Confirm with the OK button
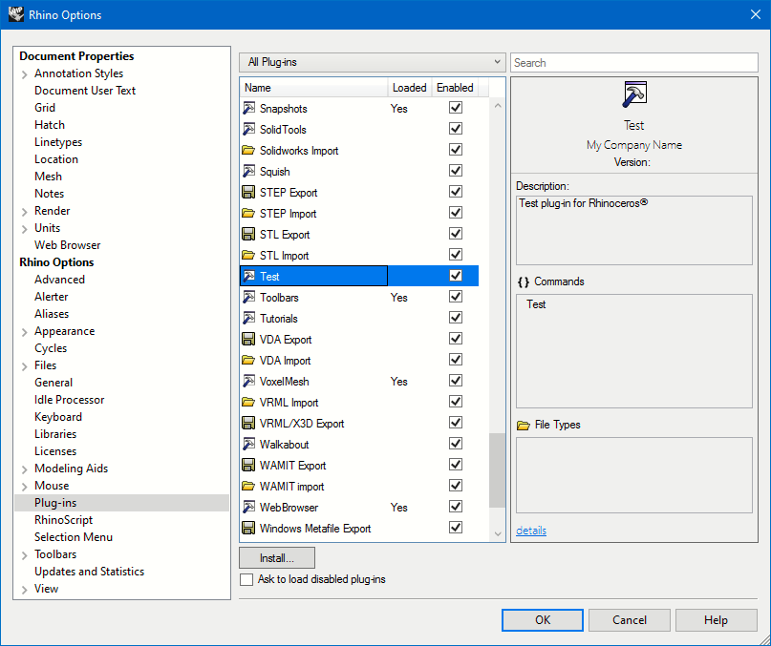Image resolution: width=771 pixels, height=646 pixels. (x=543, y=620)
